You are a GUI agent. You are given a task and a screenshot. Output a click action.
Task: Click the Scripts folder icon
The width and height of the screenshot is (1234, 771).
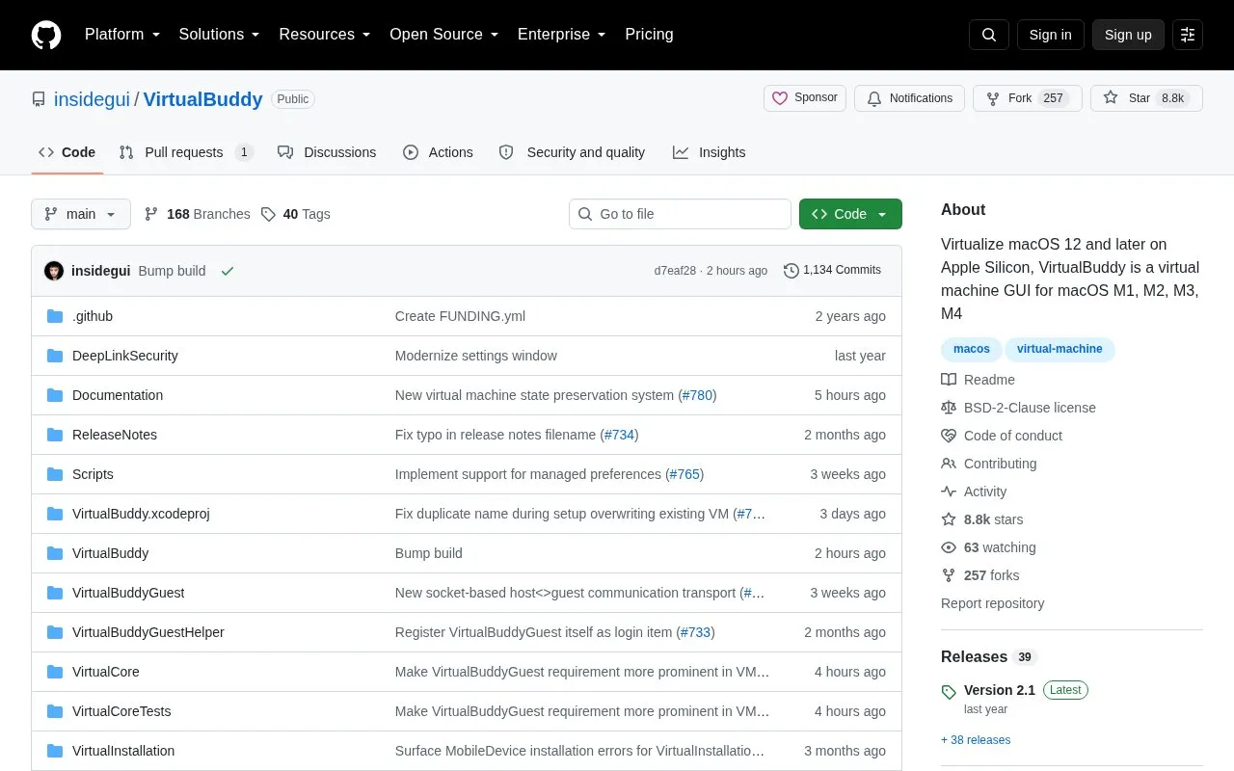[x=55, y=474]
